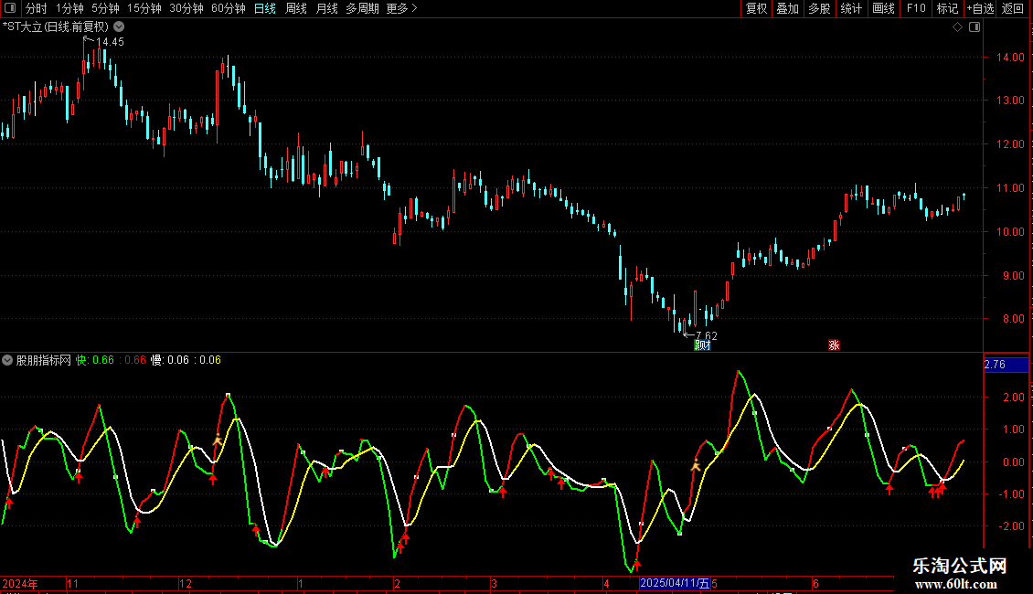Click the 10.00 price axis label
Viewport: 1033px width, 594px height.
[1010, 232]
